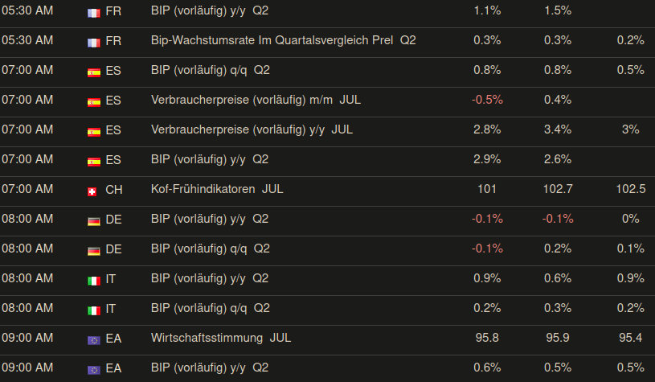This screenshot has height=382, width=655.
Task: Click the 05:30 AM time of France BIP y/y
Action: coord(27,10)
